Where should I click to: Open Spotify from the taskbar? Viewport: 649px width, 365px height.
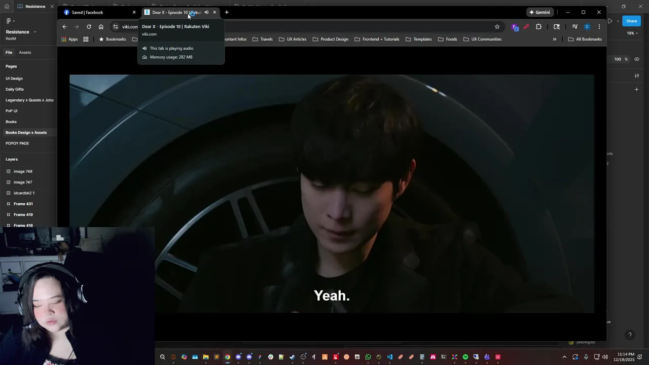(x=465, y=357)
